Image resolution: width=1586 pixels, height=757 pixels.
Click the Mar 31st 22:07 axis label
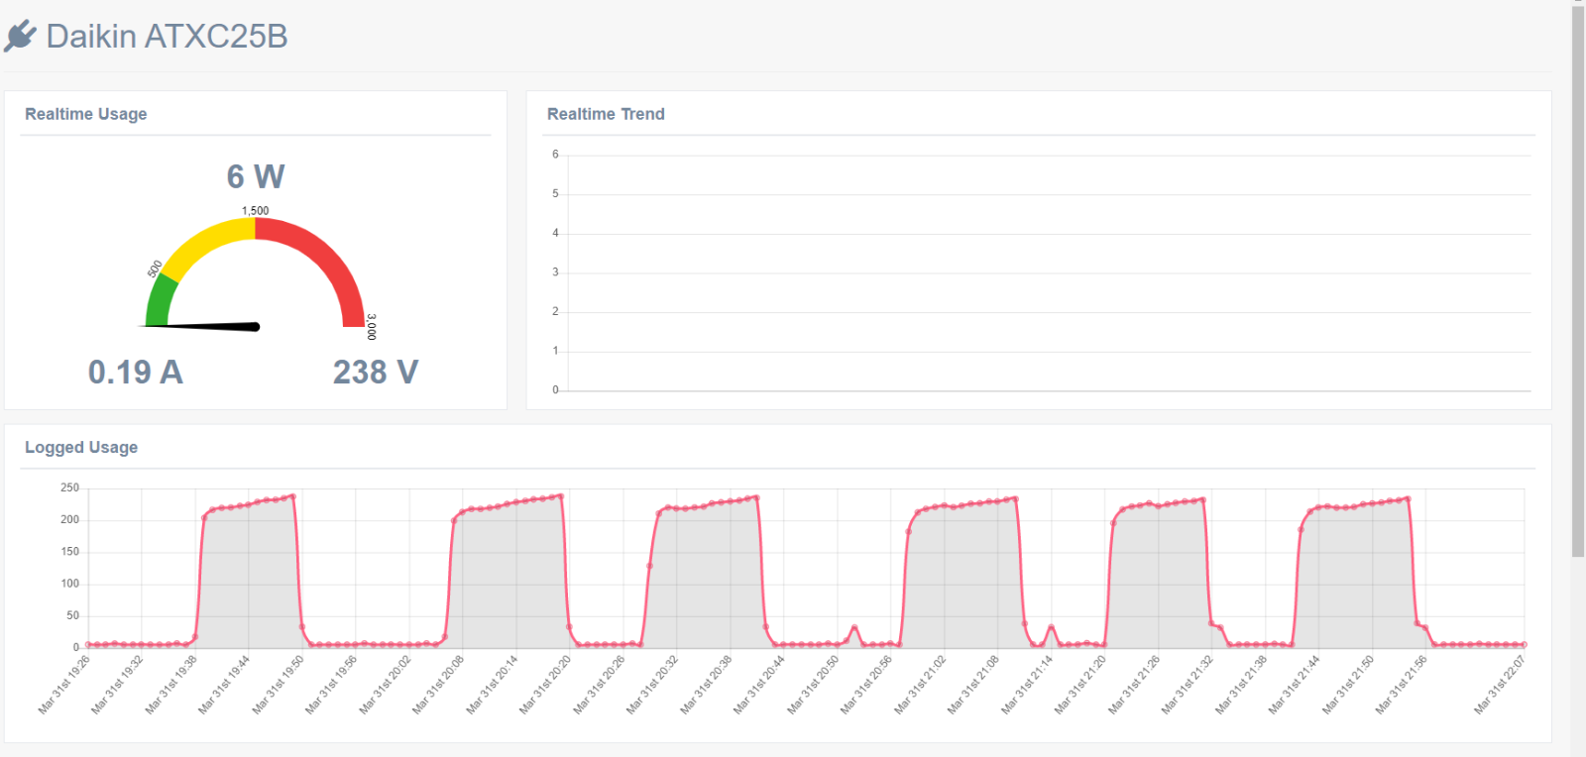point(1501,684)
